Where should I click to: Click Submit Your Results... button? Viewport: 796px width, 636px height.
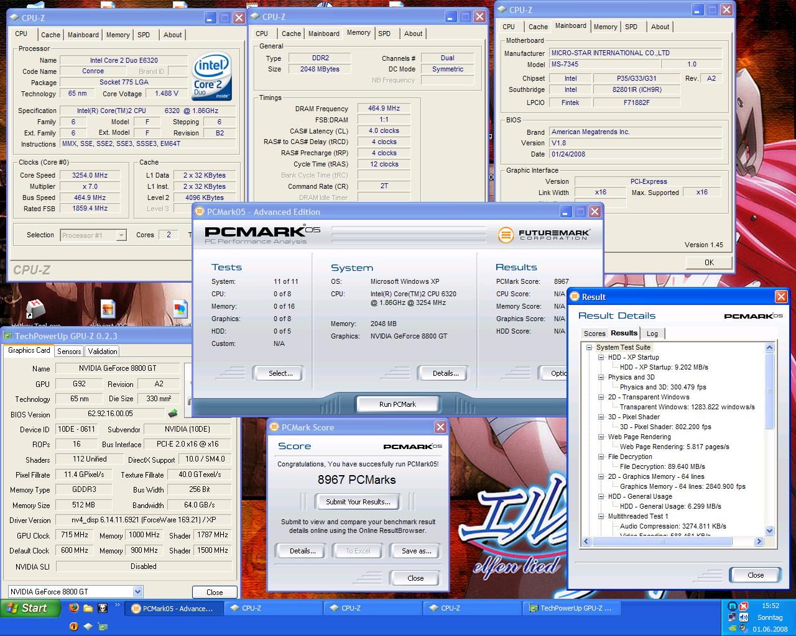click(x=358, y=502)
